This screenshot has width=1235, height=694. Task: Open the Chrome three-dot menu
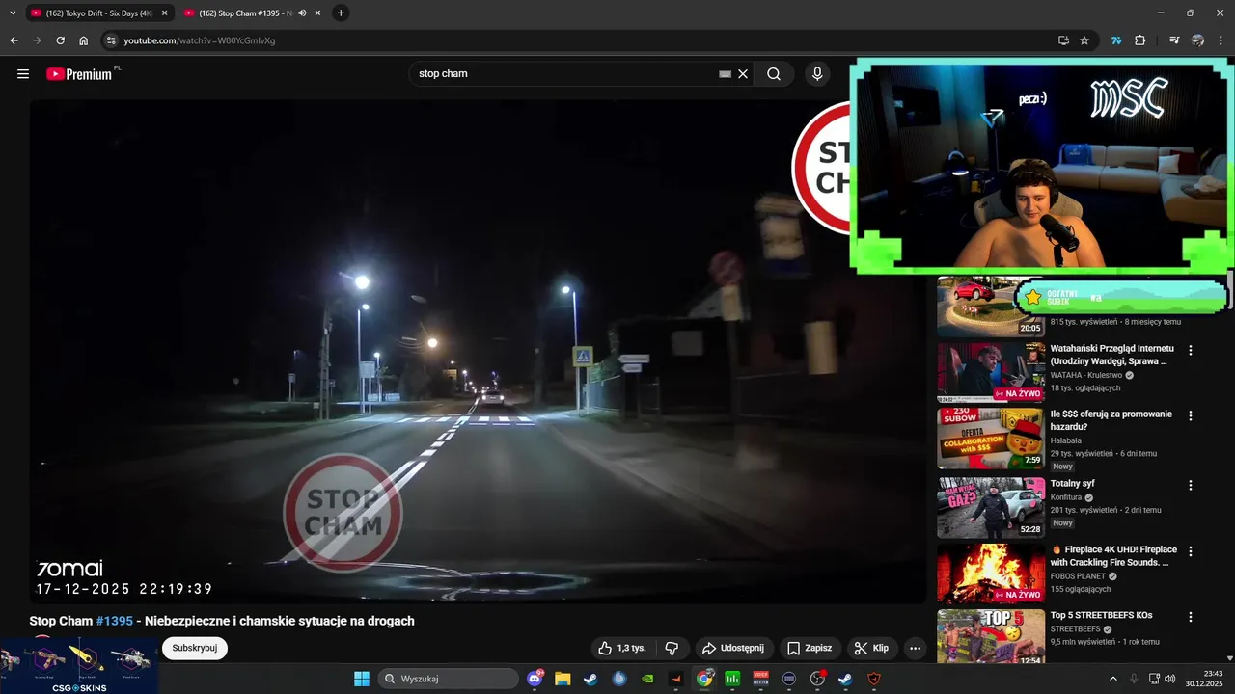coord(1221,40)
